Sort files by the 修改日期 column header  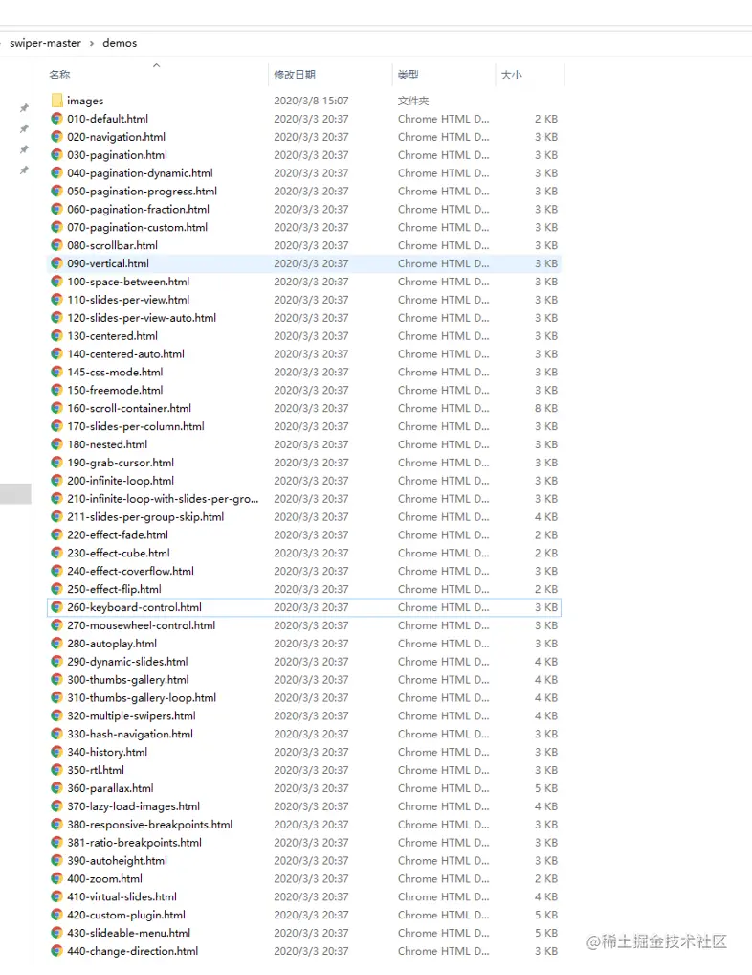coord(295,75)
